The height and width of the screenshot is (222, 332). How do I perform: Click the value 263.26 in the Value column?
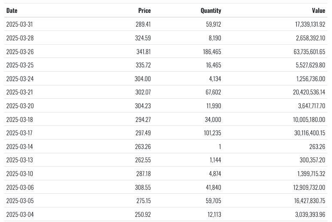[x=317, y=146]
